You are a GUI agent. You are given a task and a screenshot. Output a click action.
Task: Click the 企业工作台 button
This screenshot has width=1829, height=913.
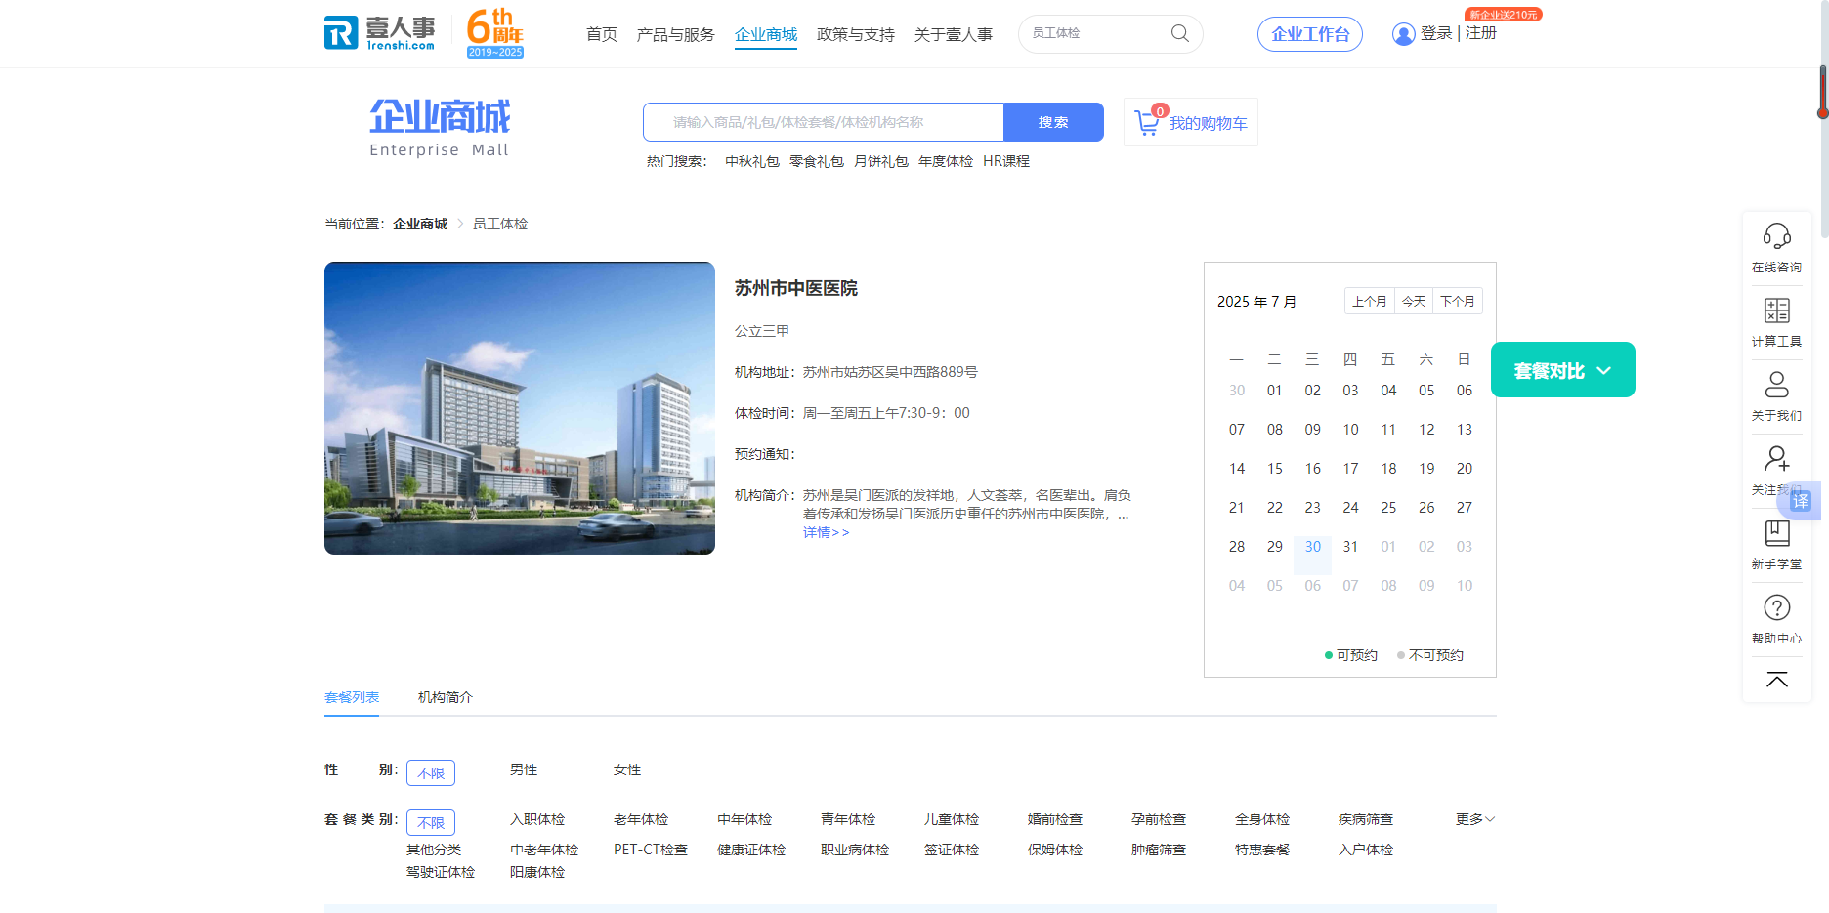click(1310, 34)
